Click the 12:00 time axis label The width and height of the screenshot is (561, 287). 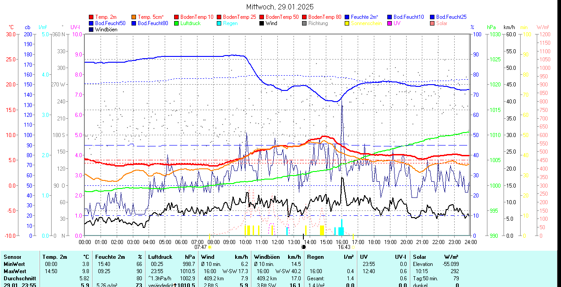point(277,242)
